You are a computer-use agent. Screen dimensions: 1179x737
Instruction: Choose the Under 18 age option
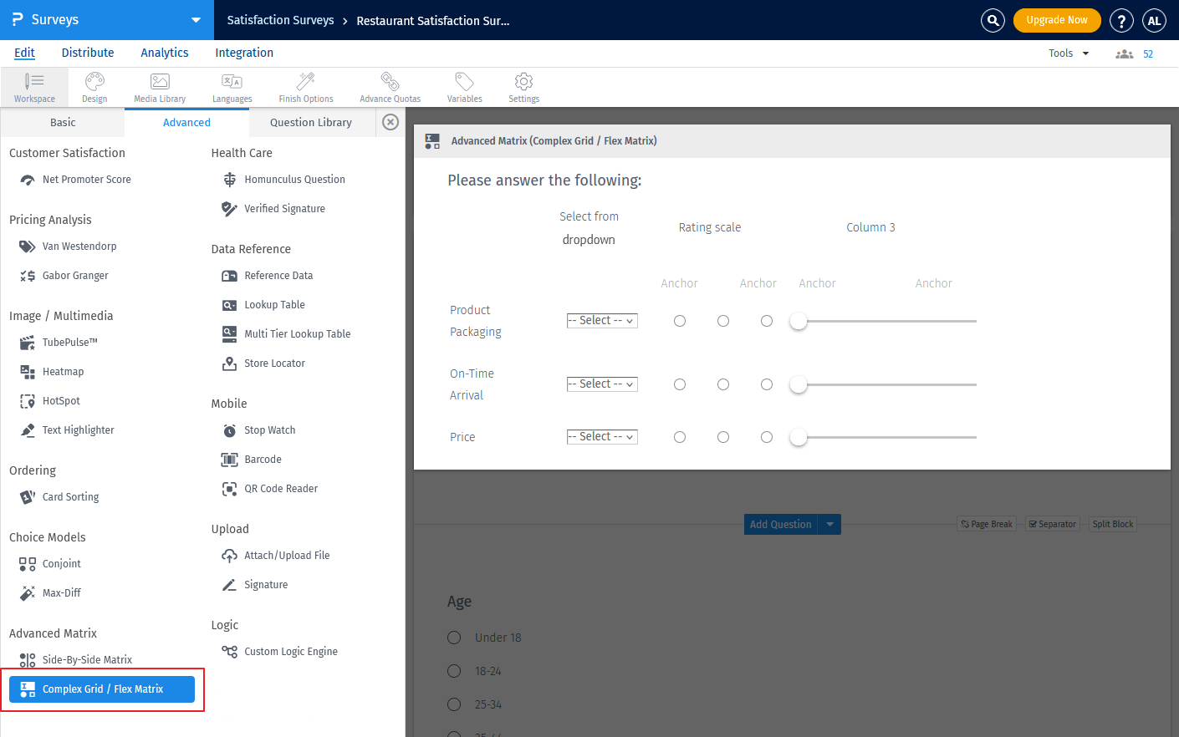point(454,638)
